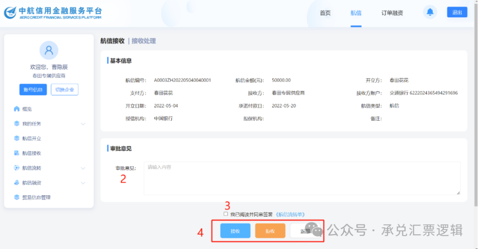Click the 航信金额 value 50000.00
The image size is (478, 249).
point(281,80)
